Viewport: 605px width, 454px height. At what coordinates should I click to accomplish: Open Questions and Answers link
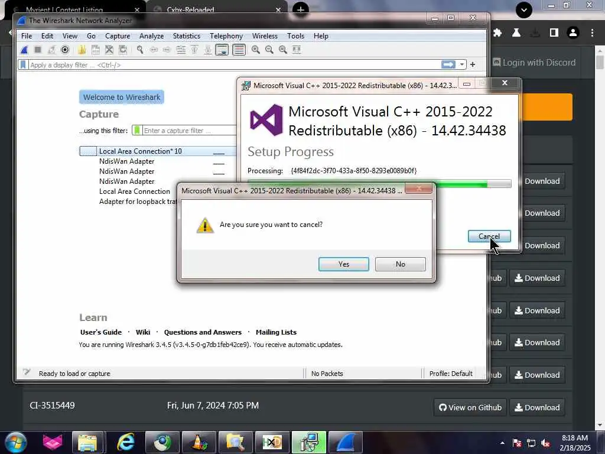203,332
